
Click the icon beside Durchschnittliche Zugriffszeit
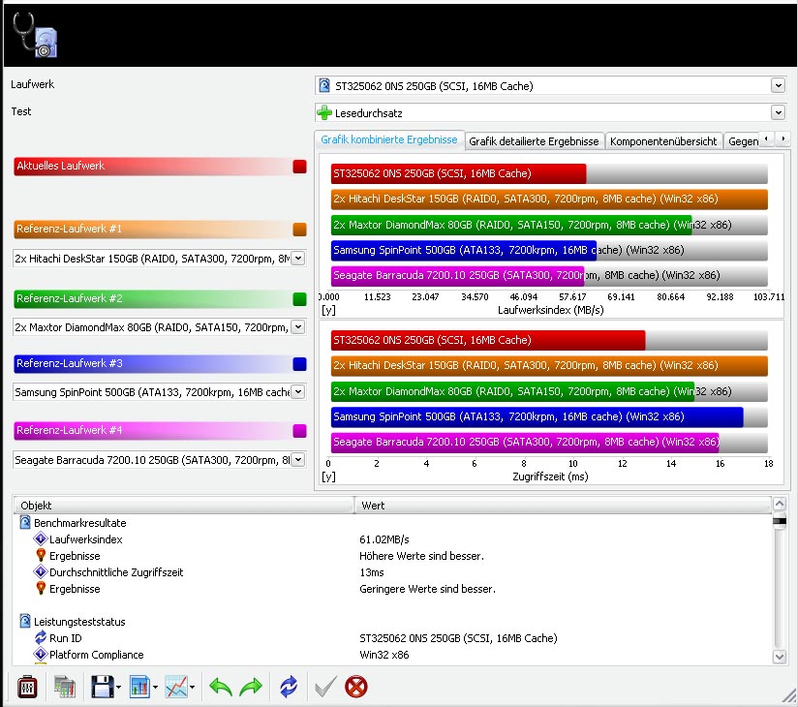[x=41, y=571]
